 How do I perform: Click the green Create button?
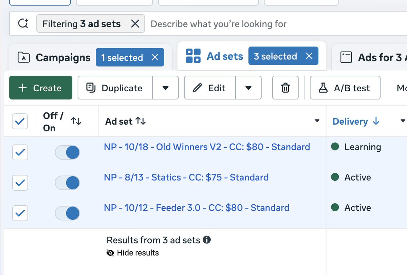pyautogui.click(x=41, y=88)
